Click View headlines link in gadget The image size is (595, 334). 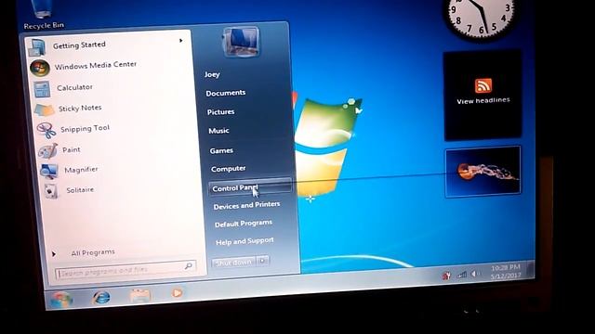tap(483, 101)
